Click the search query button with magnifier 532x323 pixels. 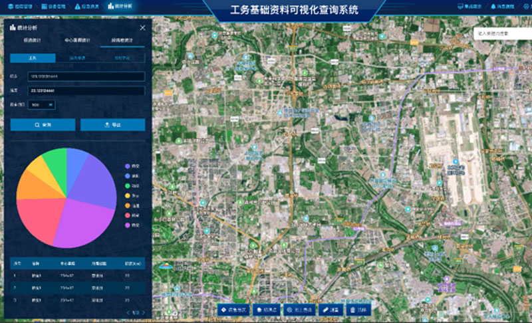[43, 124]
